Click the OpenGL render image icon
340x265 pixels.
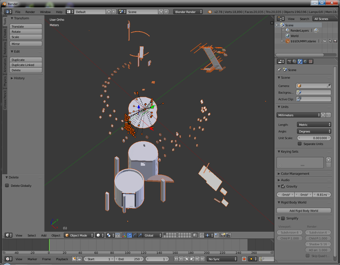click(223, 235)
